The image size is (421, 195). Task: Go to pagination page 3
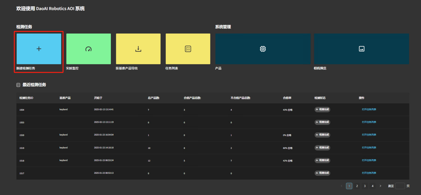point(365,186)
